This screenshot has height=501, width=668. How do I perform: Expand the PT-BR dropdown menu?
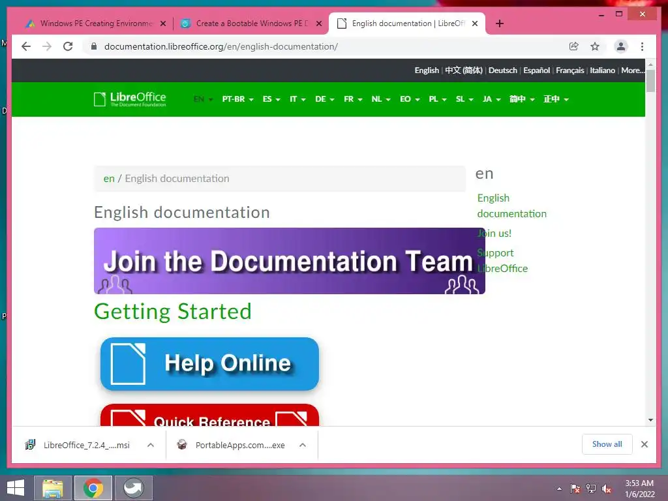click(x=237, y=99)
